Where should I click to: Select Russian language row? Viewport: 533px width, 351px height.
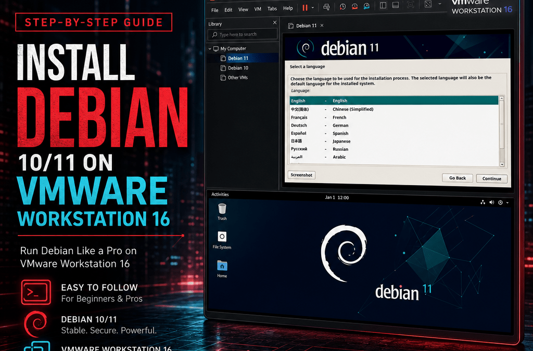pos(394,149)
